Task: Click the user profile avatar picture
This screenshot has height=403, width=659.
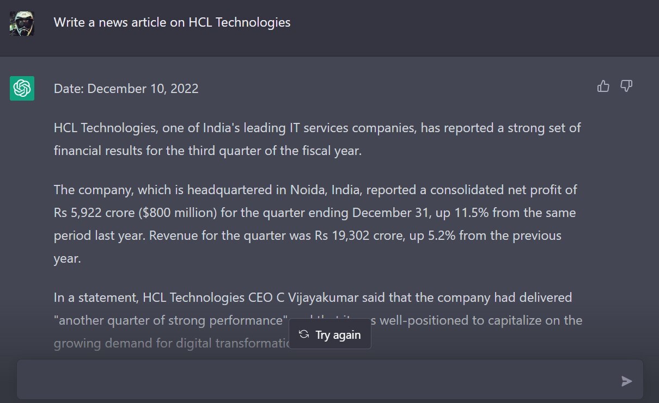Action: (x=22, y=23)
